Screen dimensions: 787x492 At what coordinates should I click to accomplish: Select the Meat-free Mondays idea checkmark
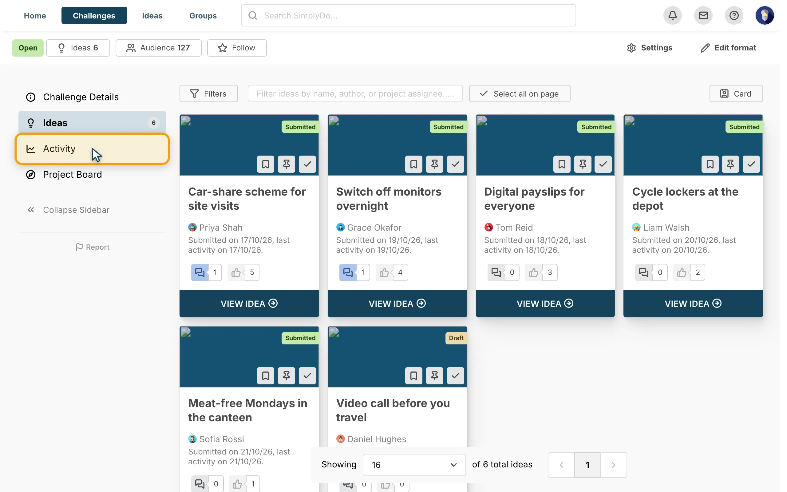pos(307,376)
